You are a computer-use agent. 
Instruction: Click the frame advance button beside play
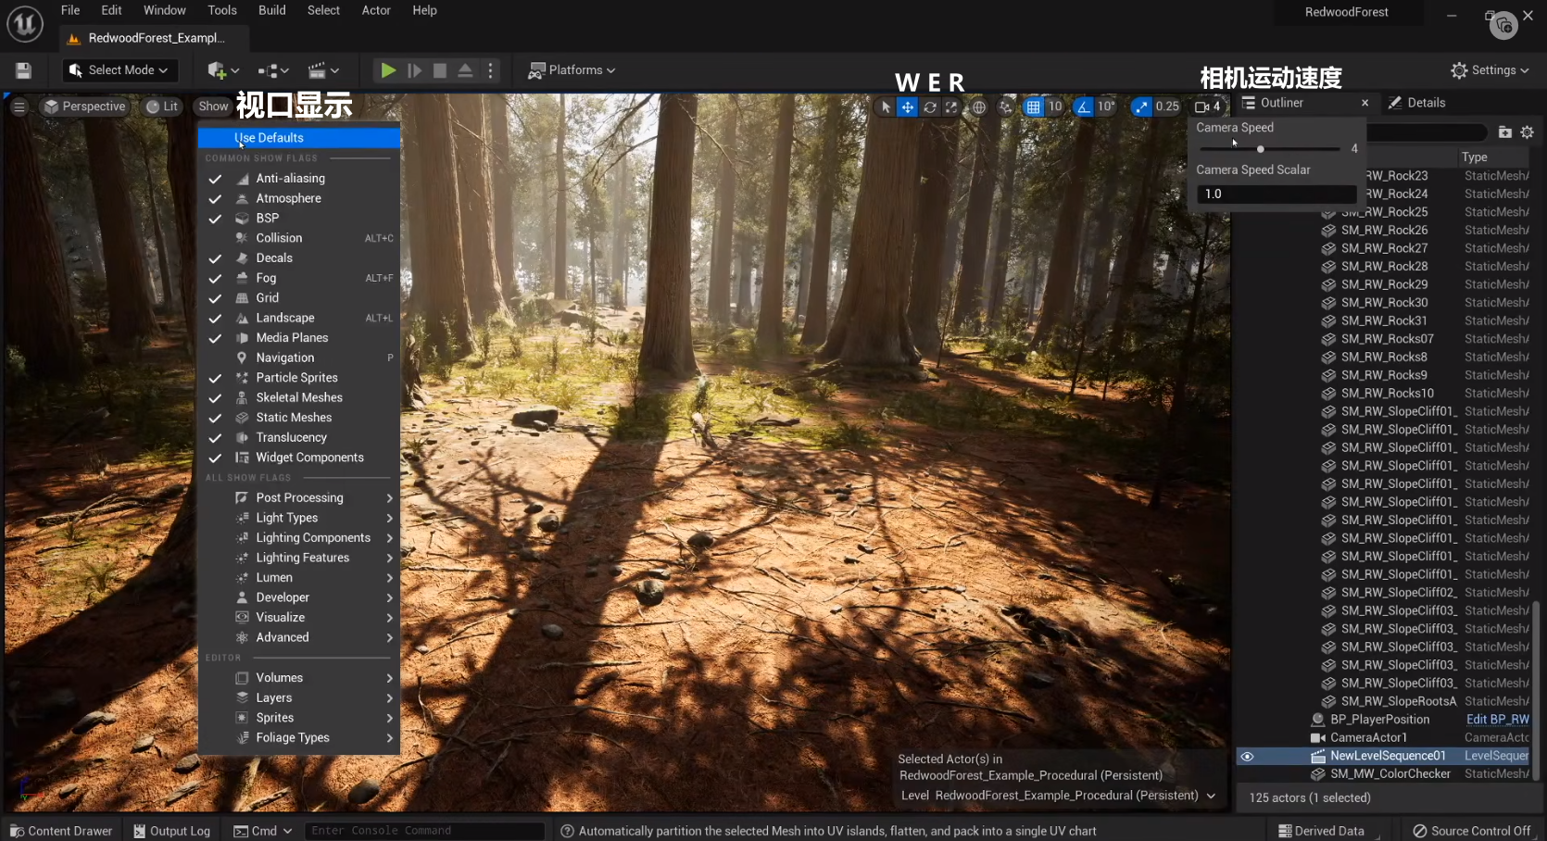pyautogui.click(x=414, y=70)
